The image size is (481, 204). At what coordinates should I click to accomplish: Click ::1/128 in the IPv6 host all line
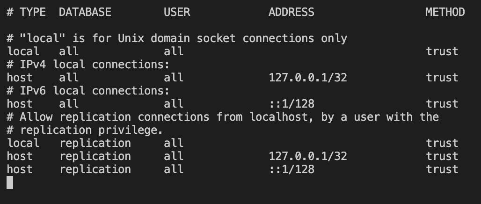pos(292,104)
